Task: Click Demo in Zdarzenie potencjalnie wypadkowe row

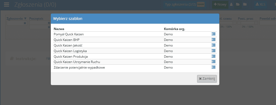Action: (168, 67)
